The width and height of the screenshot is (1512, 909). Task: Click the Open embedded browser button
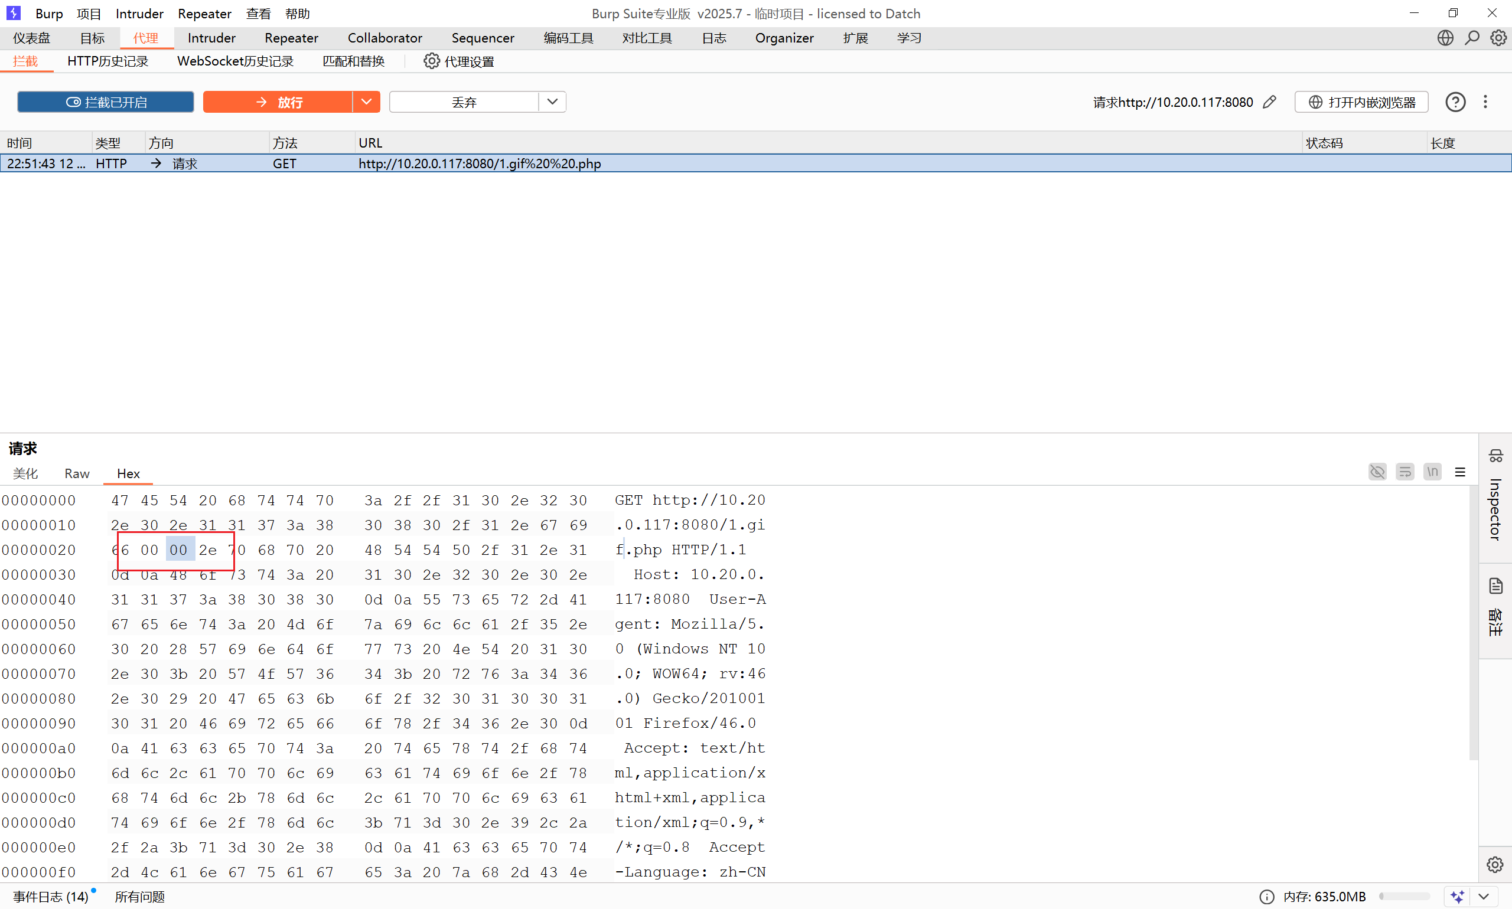(x=1361, y=102)
